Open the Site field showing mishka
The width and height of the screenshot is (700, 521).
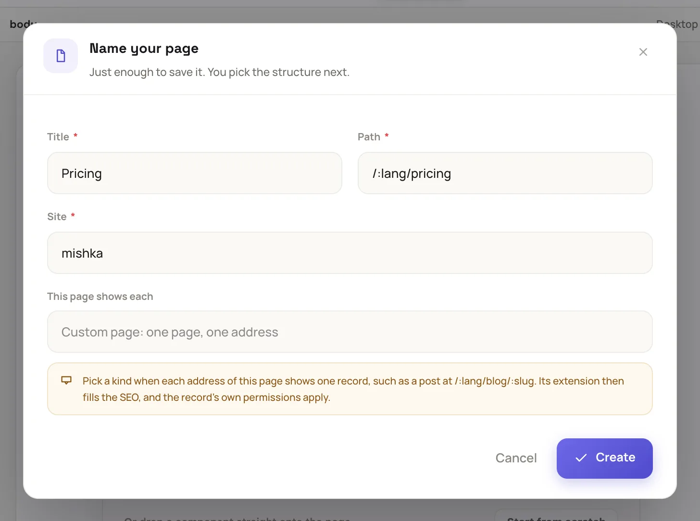pos(350,253)
